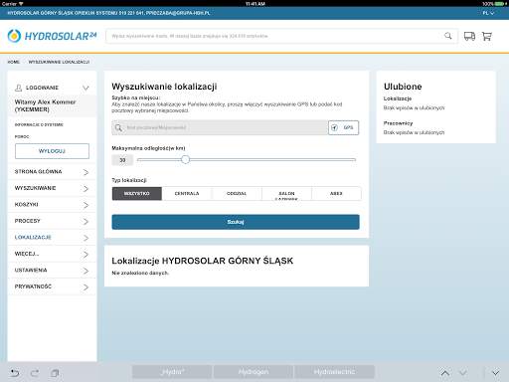This screenshot has width=509, height=382.
Task: Click INFORMACJE O SYSTEMIE link
Action: click(x=39, y=124)
